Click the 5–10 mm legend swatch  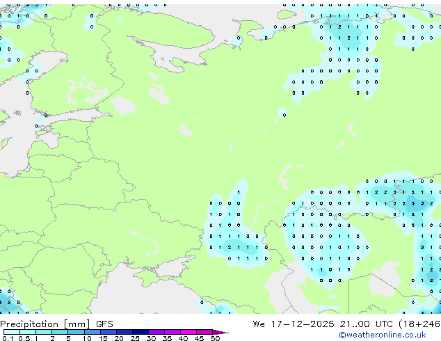pyautogui.click(x=76, y=332)
